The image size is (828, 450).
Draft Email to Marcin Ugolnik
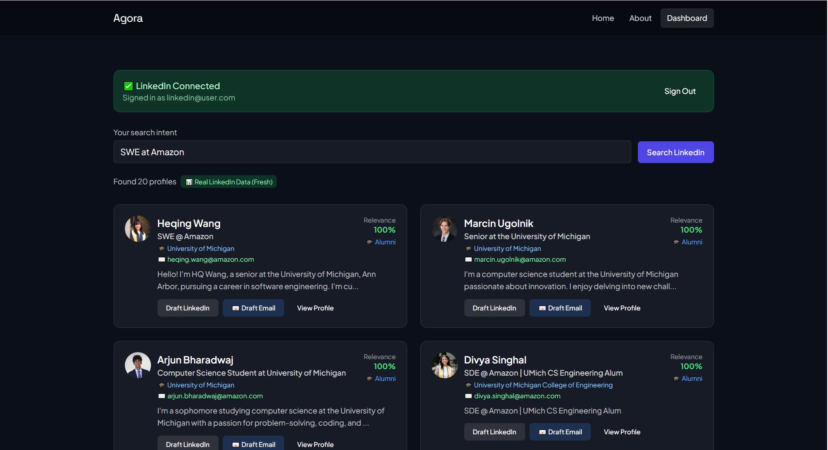pyautogui.click(x=560, y=308)
